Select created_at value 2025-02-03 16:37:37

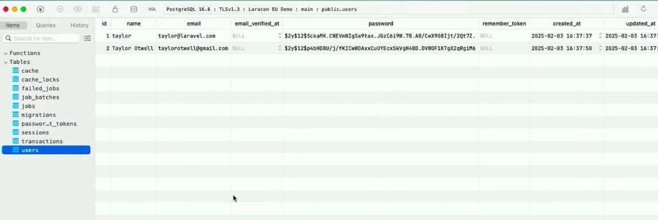[x=561, y=36]
